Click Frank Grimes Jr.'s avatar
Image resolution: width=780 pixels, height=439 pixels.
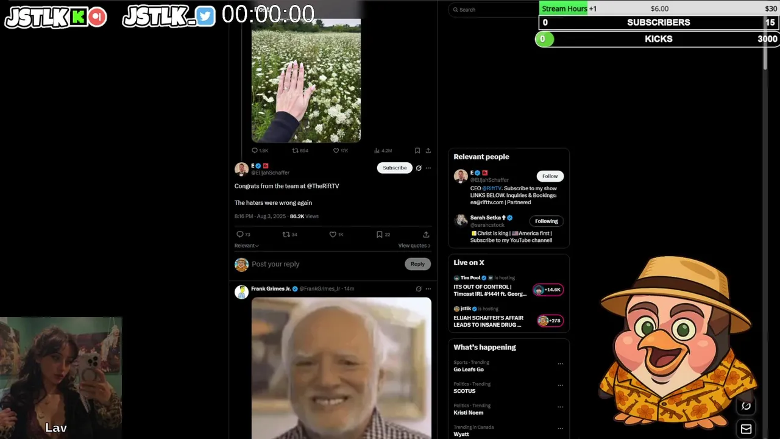click(241, 292)
